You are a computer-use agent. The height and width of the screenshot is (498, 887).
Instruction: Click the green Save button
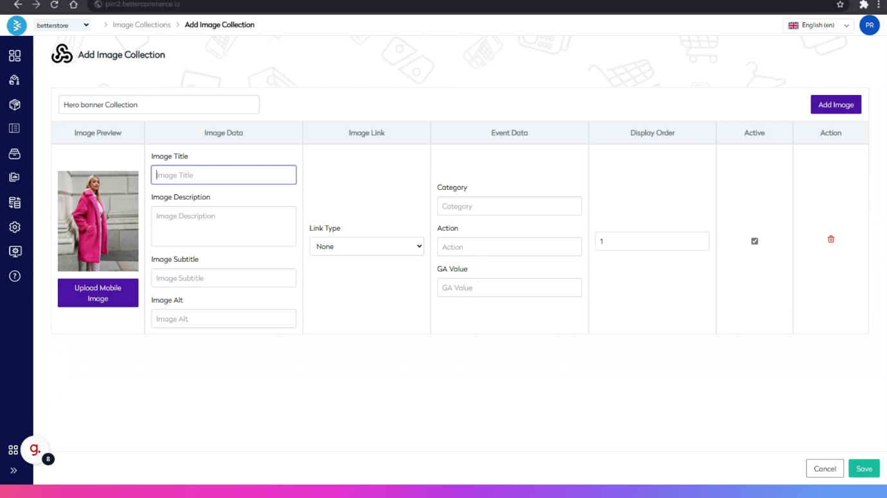(864, 468)
